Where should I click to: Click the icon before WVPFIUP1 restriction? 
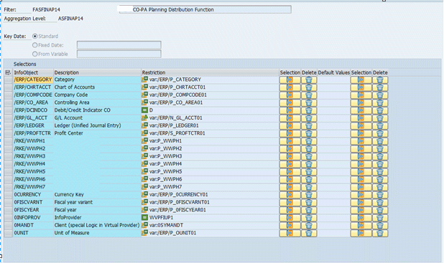point(144,218)
